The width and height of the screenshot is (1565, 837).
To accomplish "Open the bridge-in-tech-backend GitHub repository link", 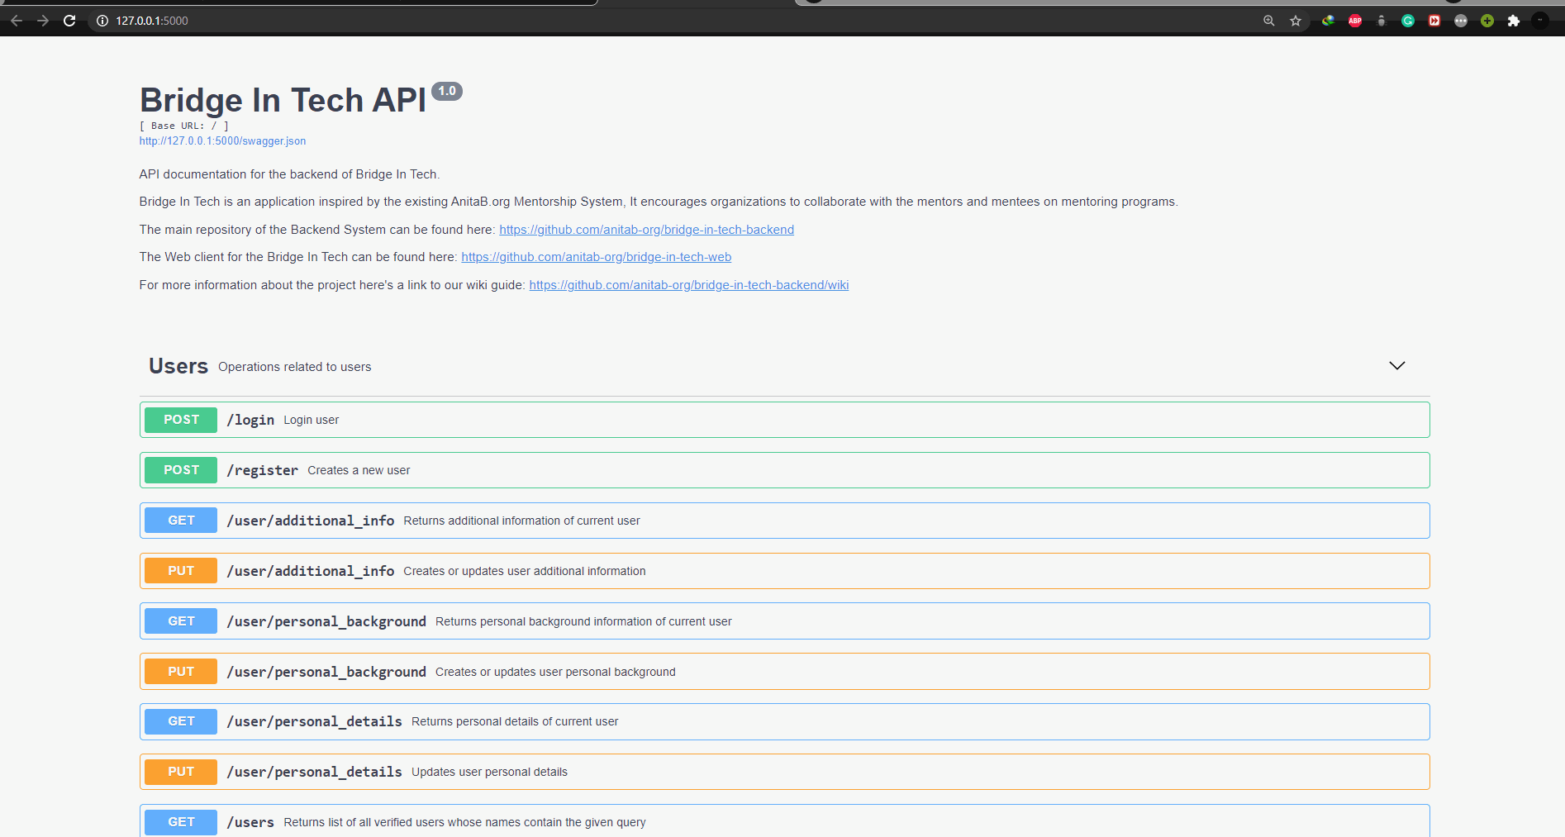I will tap(646, 230).
